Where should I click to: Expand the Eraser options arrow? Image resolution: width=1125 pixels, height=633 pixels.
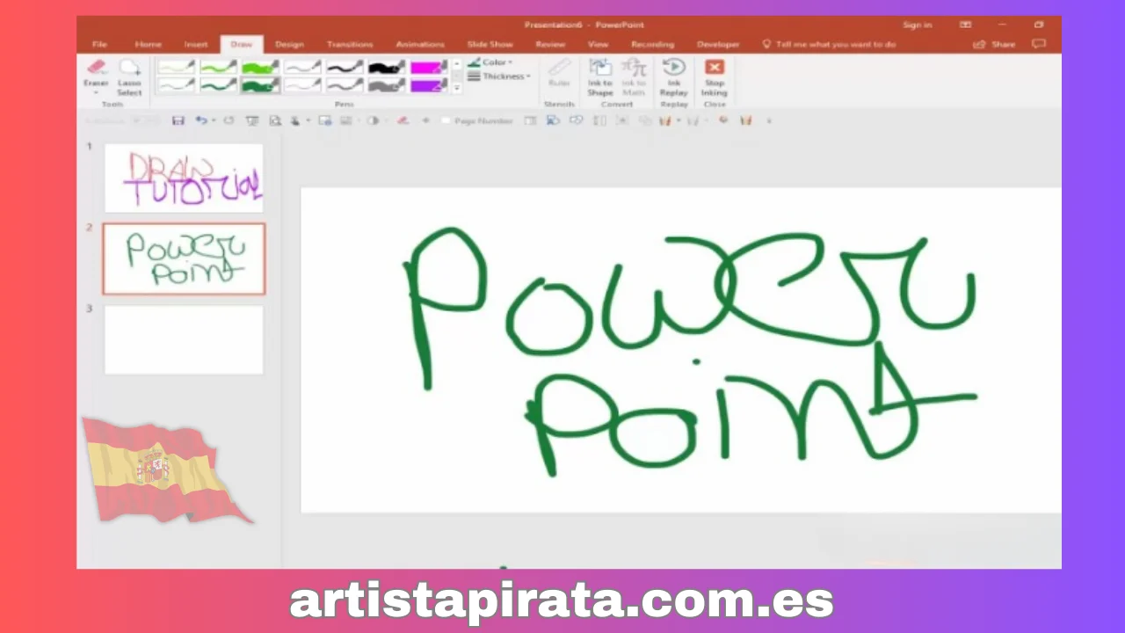(x=96, y=92)
